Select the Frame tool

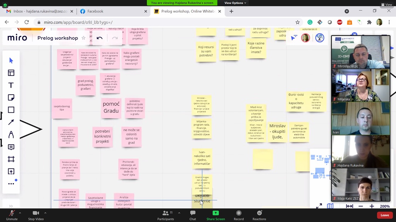click(11, 159)
